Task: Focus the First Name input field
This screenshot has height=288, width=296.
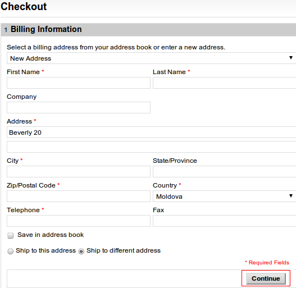Action: point(79,83)
